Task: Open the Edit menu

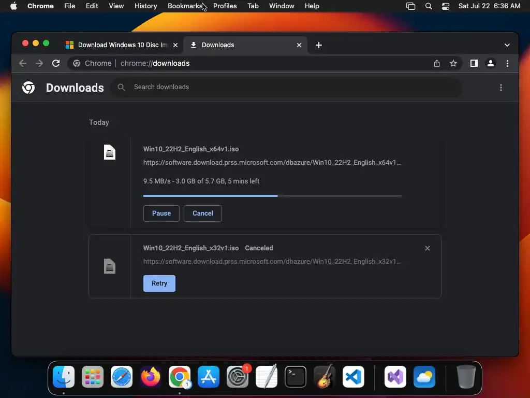Action: pos(92,6)
